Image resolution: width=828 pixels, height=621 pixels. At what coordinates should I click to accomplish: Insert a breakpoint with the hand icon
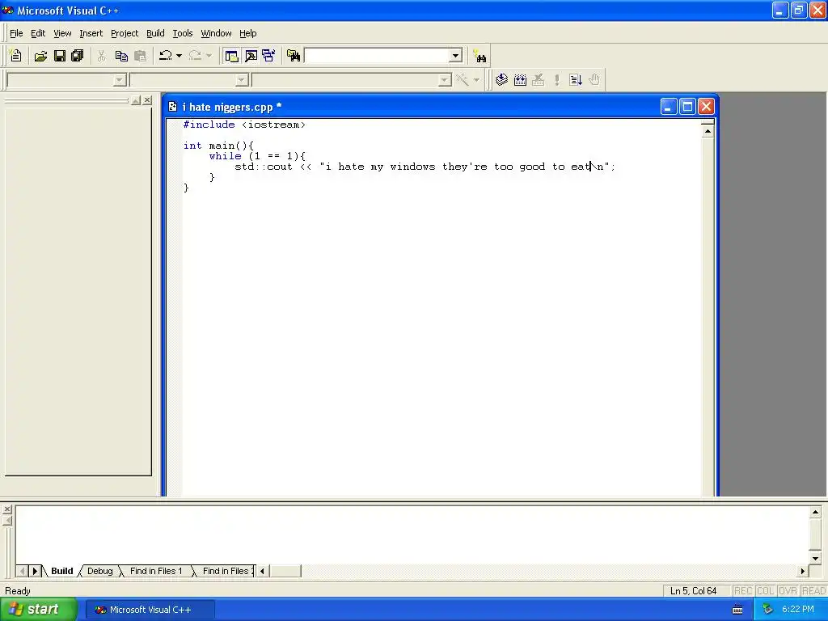(x=594, y=80)
